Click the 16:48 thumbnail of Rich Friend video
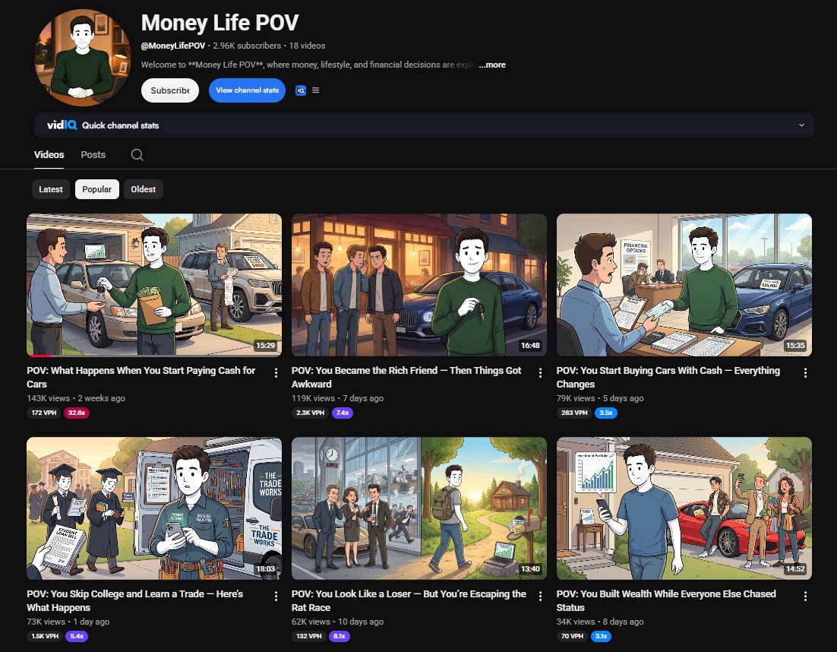Image resolution: width=837 pixels, height=652 pixels. click(419, 285)
